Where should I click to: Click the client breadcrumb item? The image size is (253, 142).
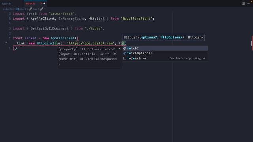pyautogui.click(x=21, y=9)
